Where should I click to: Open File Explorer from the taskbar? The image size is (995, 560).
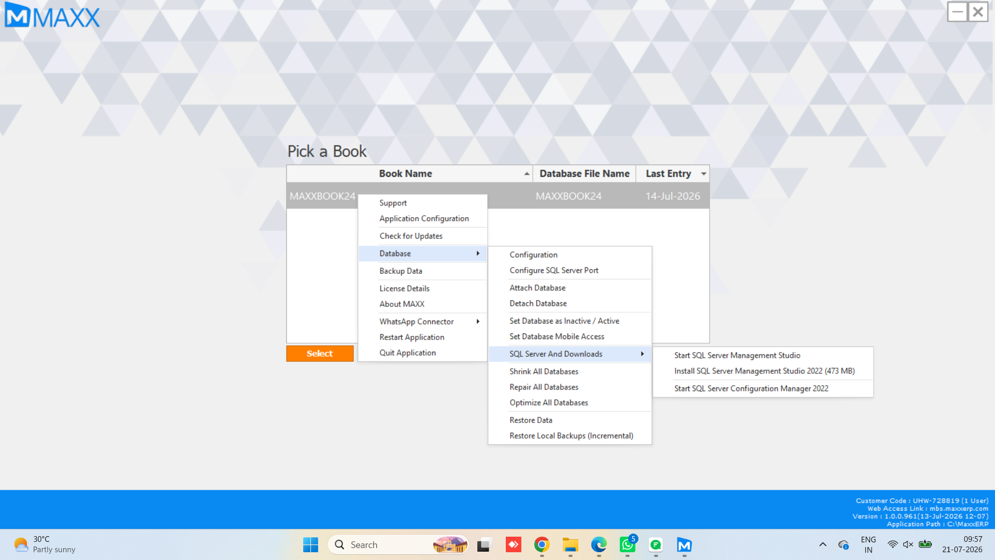571,545
